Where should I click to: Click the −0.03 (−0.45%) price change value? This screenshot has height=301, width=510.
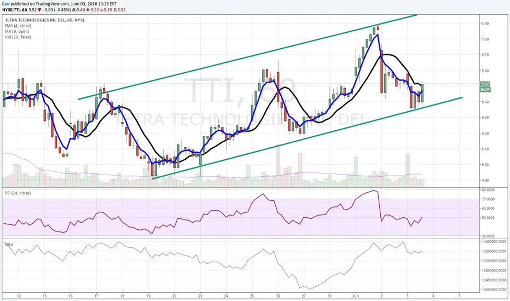(x=56, y=10)
